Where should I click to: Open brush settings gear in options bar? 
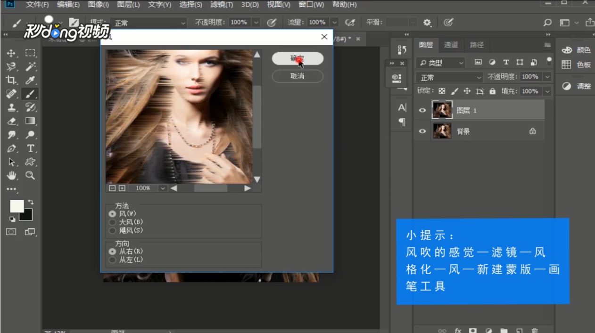click(427, 22)
